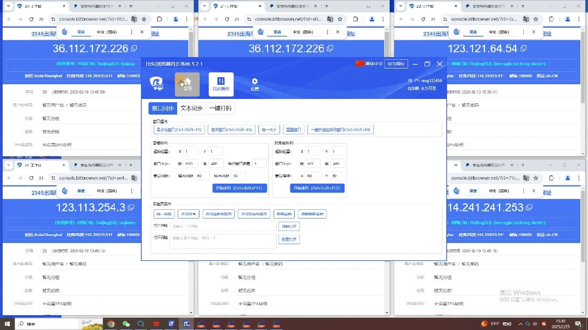Open the 首页 home icon in sync system

pos(187,84)
